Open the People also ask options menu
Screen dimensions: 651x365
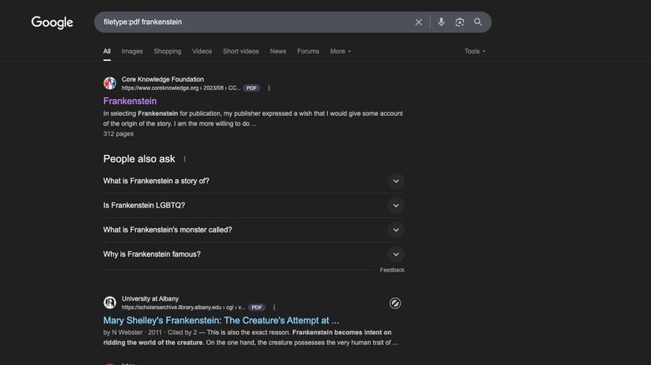point(184,159)
